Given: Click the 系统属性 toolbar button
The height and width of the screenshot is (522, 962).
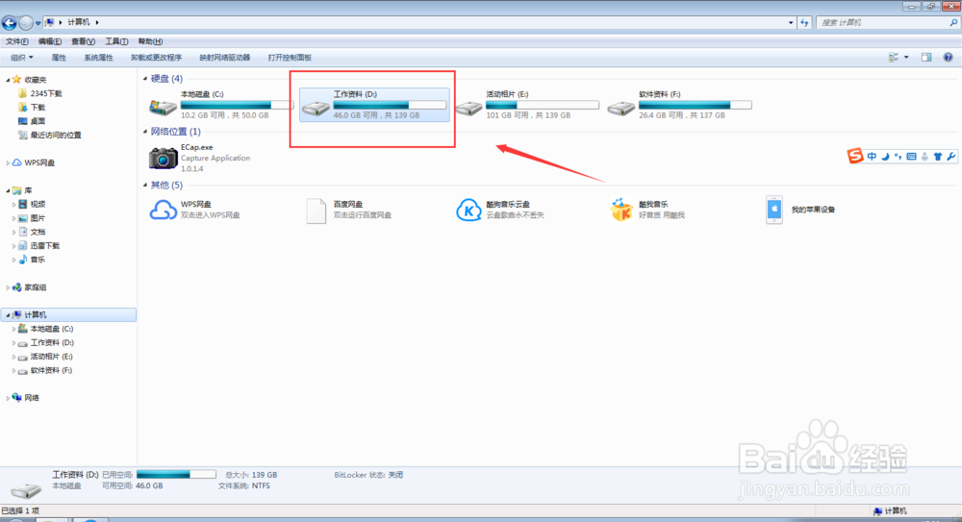Looking at the screenshot, I should (98, 58).
